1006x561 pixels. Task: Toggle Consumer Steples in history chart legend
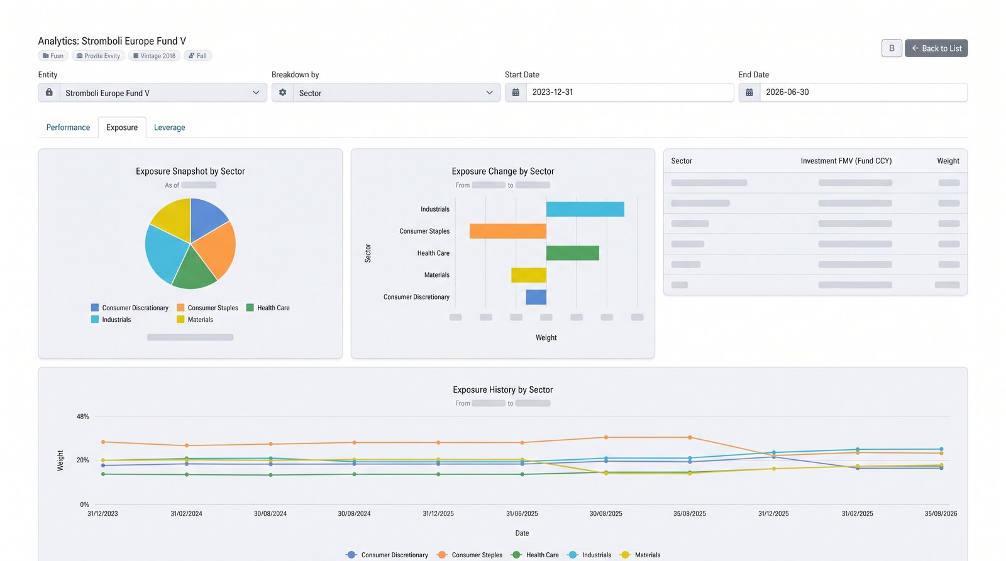coord(470,555)
